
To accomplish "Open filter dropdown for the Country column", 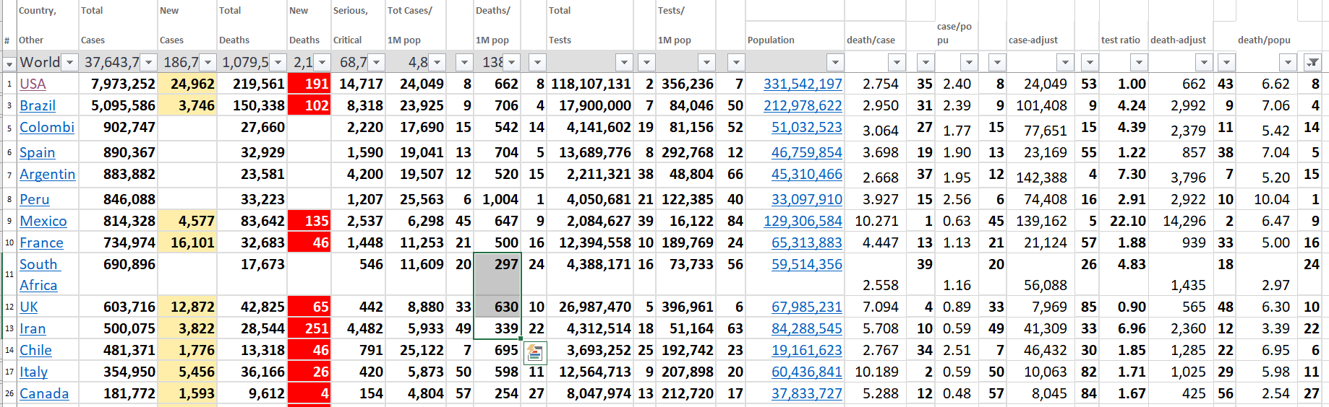I will coord(70,63).
